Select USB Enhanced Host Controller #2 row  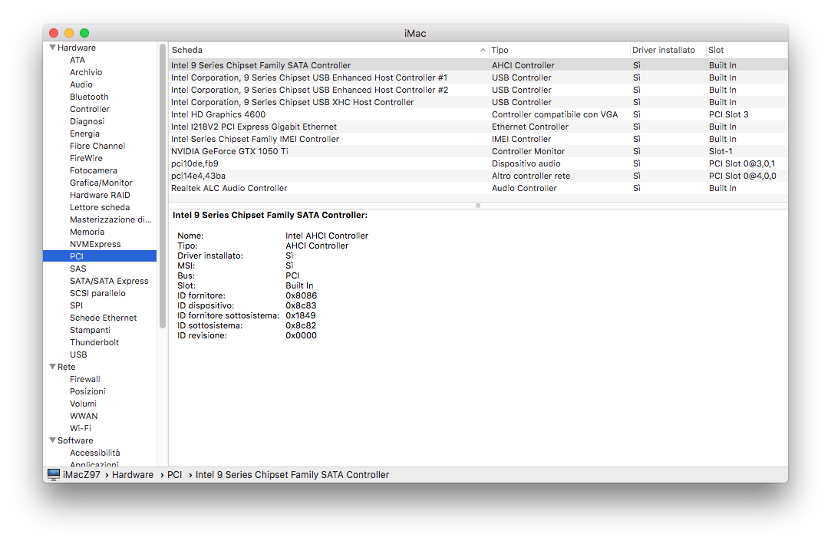pos(477,90)
